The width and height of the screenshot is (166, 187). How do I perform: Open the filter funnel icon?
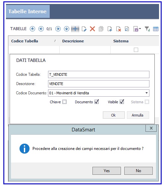tap(147, 29)
